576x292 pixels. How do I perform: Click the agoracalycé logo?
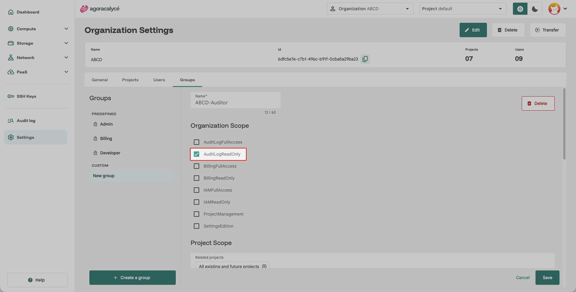(100, 9)
